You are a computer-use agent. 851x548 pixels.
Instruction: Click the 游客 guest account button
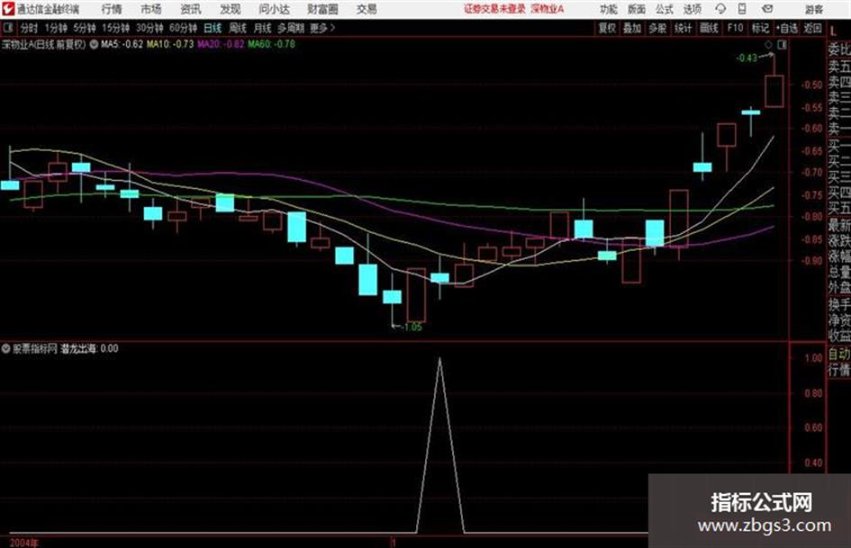(x=813, y=9)
